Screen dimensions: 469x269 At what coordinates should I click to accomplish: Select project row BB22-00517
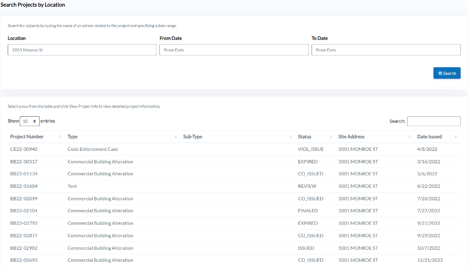point(24,162)
